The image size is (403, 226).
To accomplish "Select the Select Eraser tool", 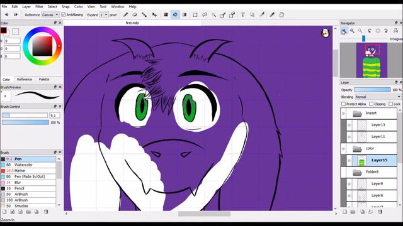I will [232, 14].
